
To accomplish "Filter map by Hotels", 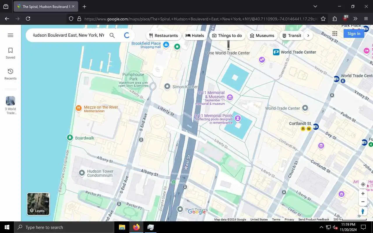I will pyautogui.click(x=195, y=36).
